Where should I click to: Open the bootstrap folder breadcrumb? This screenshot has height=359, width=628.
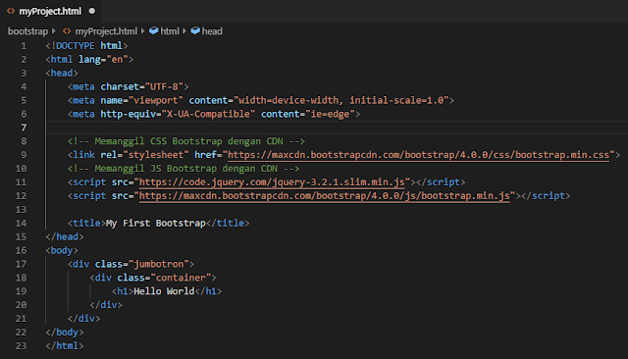(27, 31)
